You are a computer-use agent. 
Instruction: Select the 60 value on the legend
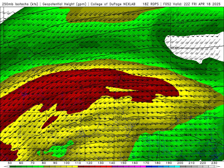pos(21,163)
